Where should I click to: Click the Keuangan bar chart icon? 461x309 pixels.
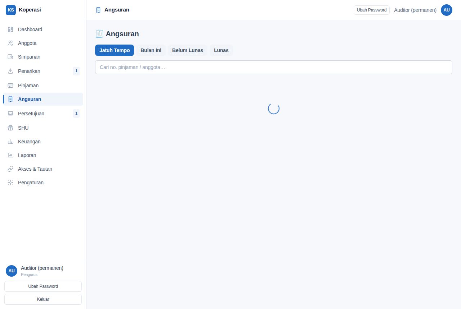click(10, 142)
